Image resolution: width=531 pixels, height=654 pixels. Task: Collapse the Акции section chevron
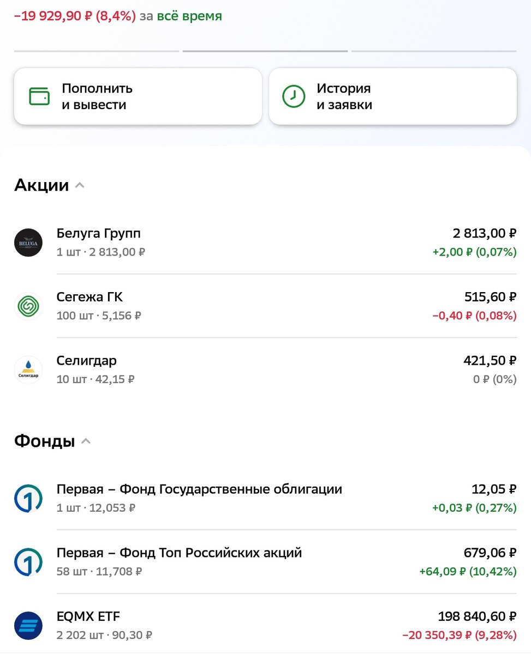click(x=80, y=185)
